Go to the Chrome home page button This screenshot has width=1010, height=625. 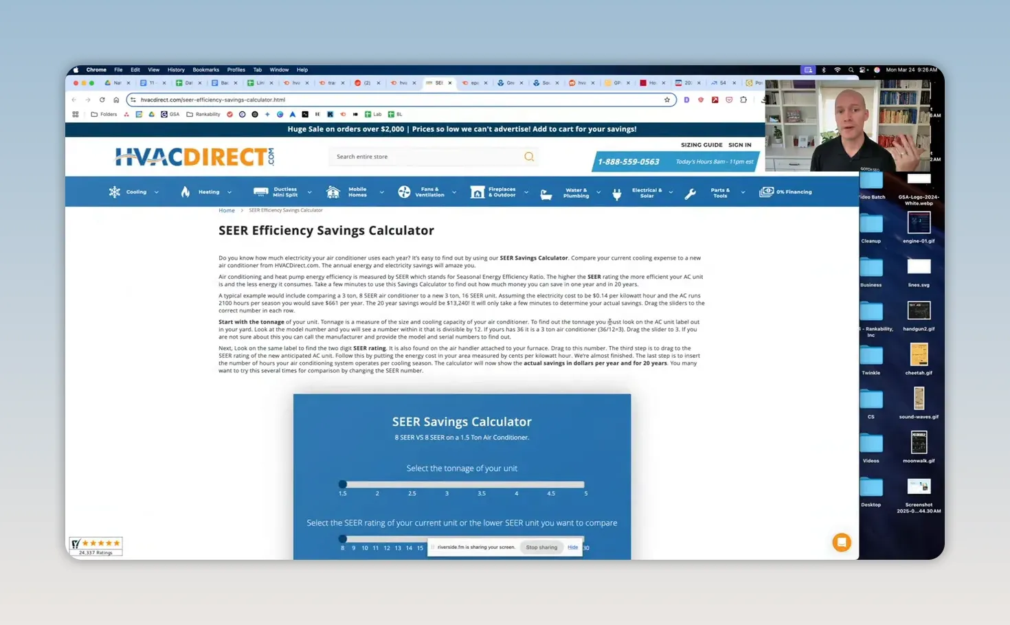tap(116, 100)
